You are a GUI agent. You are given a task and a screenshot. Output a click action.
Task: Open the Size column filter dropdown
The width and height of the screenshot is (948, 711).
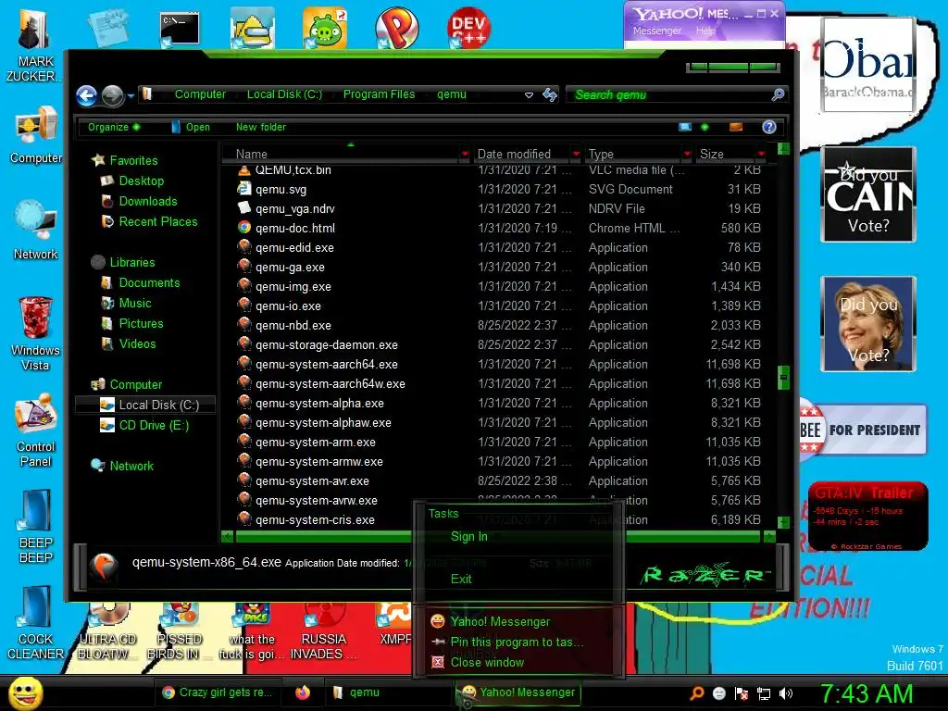click(x=761, y=155)
